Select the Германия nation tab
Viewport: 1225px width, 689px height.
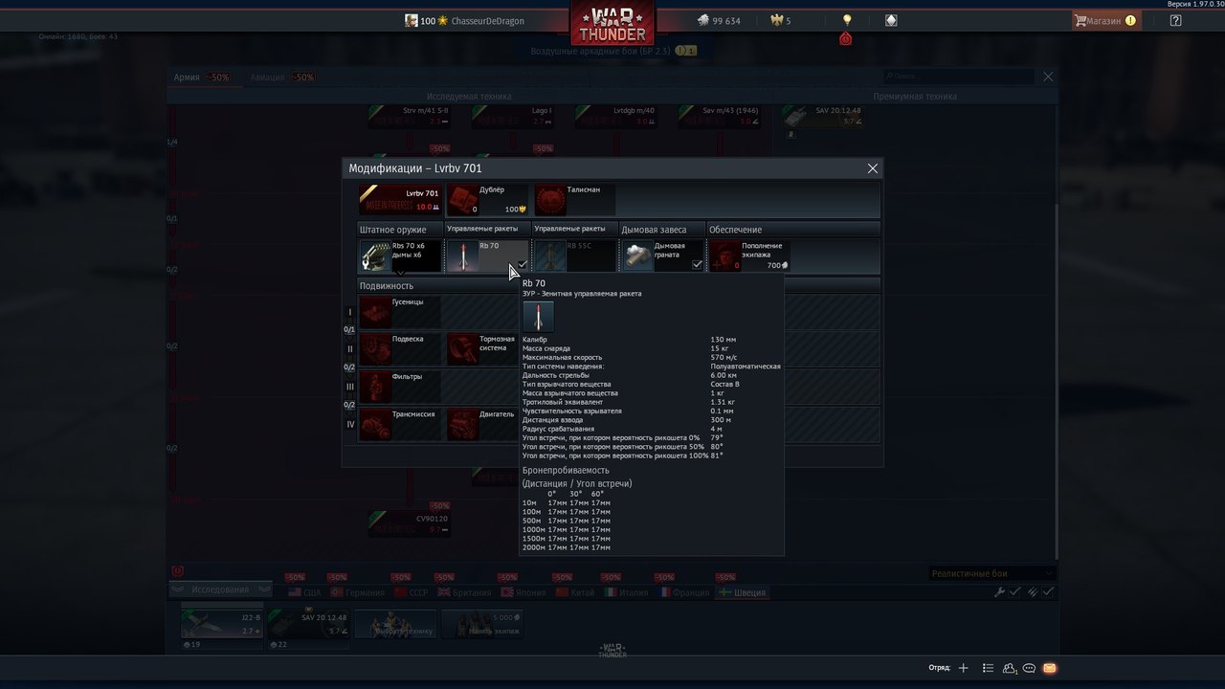click(x=357, y=592)
